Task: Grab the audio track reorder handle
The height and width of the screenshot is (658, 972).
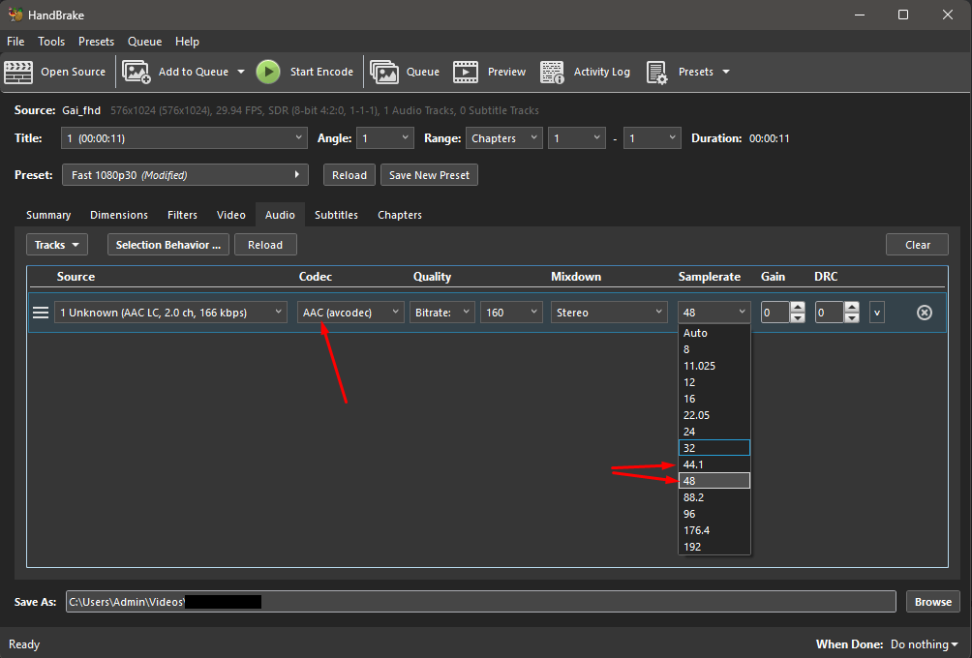Action: (x=41, y=313)
